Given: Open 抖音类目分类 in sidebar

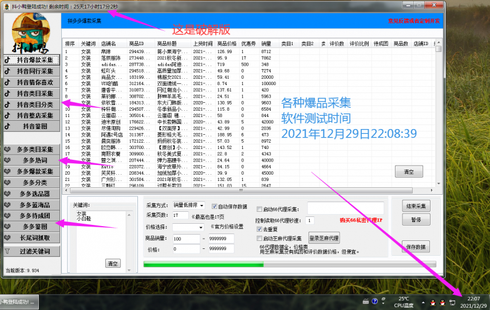Looking at the screenshot, I should pyautogui.click(x=31, y=104).
